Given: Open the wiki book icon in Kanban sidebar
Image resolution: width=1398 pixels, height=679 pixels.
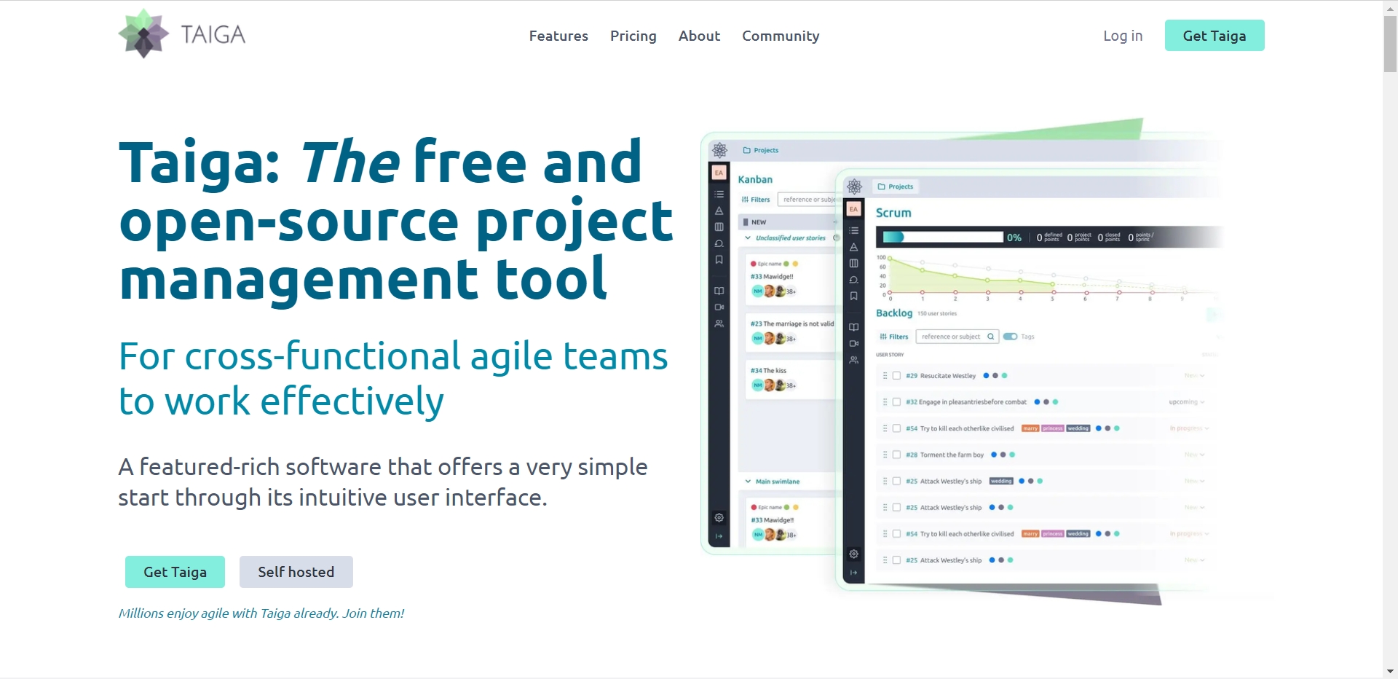Looking at the screenshot, I should coord(719,291).
